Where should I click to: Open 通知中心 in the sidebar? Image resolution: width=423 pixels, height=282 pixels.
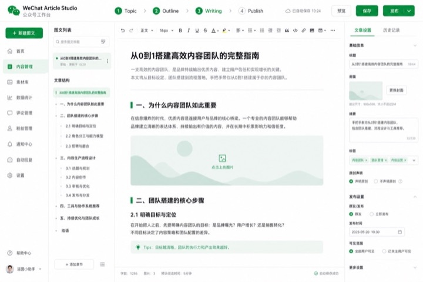20,144
